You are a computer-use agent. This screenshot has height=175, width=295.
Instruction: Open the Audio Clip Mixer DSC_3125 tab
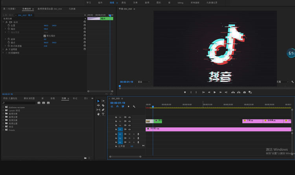(x=50, y=9)
